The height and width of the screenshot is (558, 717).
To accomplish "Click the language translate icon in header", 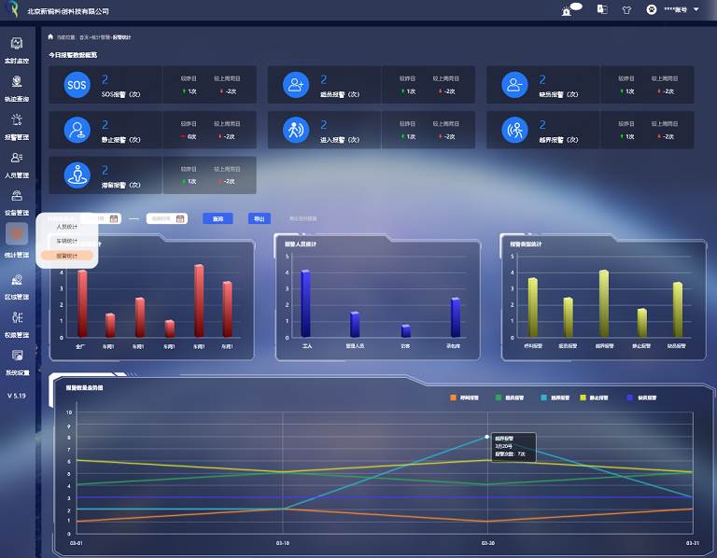I will coord(602,9).
